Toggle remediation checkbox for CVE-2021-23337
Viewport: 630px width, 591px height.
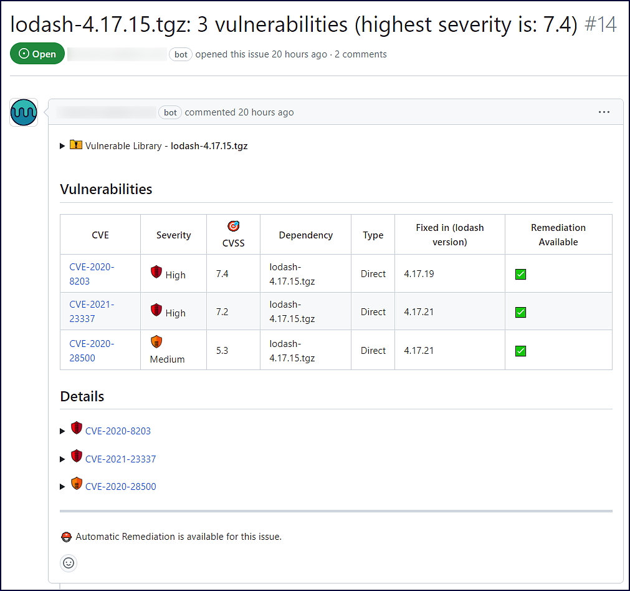coord(520,312)
